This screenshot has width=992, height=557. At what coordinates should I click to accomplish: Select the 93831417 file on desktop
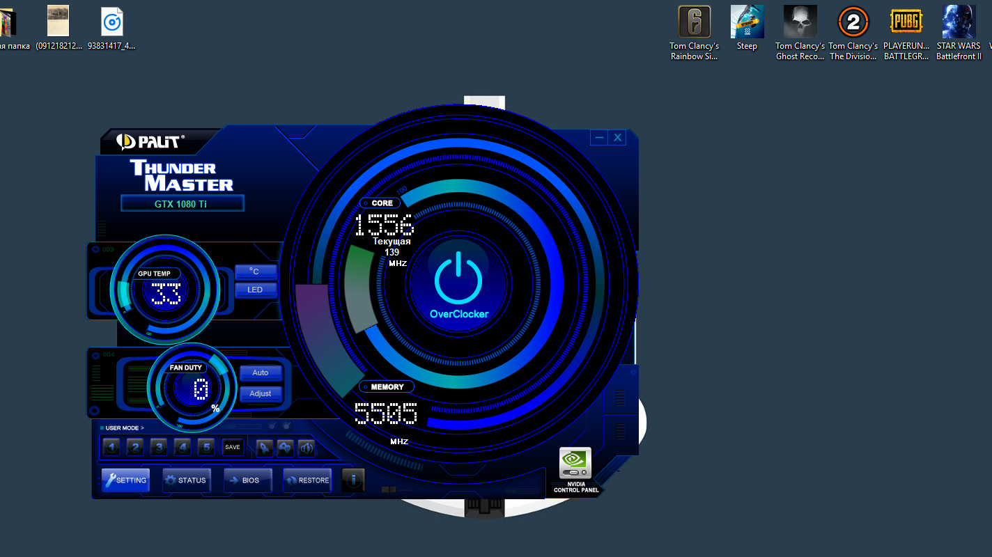pyautogui.click(x=111, y=28)
